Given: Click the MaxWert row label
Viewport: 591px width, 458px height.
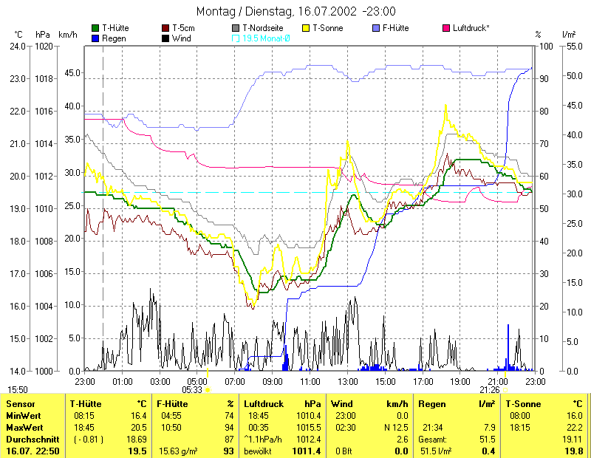Looking at the screenshot, I should [x=24, y=427].
